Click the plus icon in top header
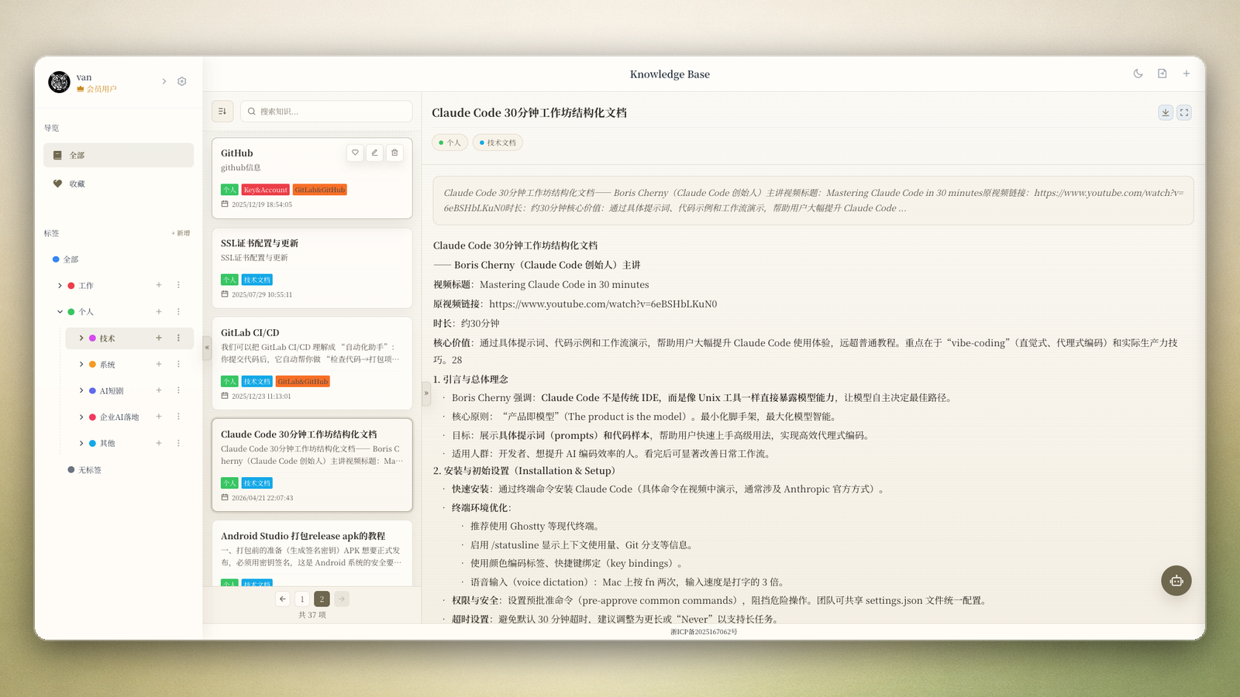The width and height of the screenshot is (1240, 697). [1187, 74]
